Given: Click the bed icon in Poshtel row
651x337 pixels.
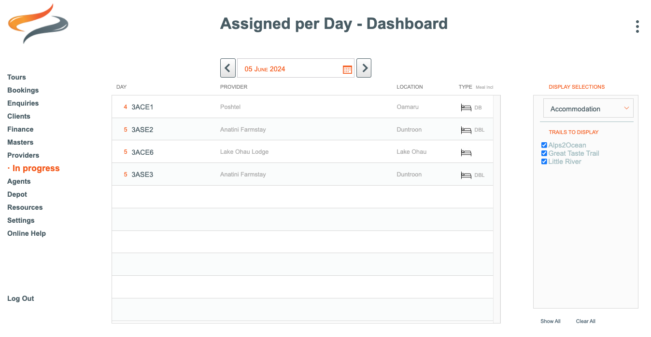Looking at the screenshot, I should coord(466,108).
